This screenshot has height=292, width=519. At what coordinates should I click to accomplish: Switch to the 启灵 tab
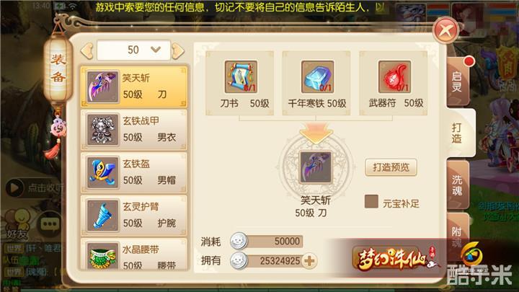pos(457,81)
